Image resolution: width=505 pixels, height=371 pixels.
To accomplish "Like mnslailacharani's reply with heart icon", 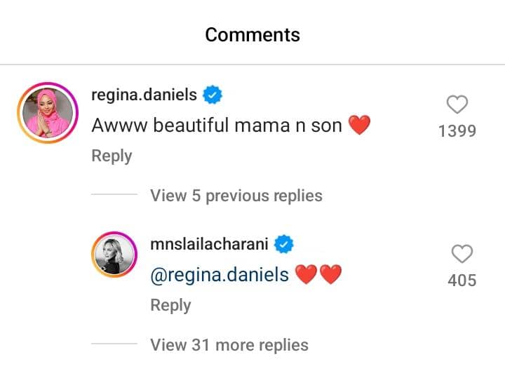I will (x=462, y=255).
